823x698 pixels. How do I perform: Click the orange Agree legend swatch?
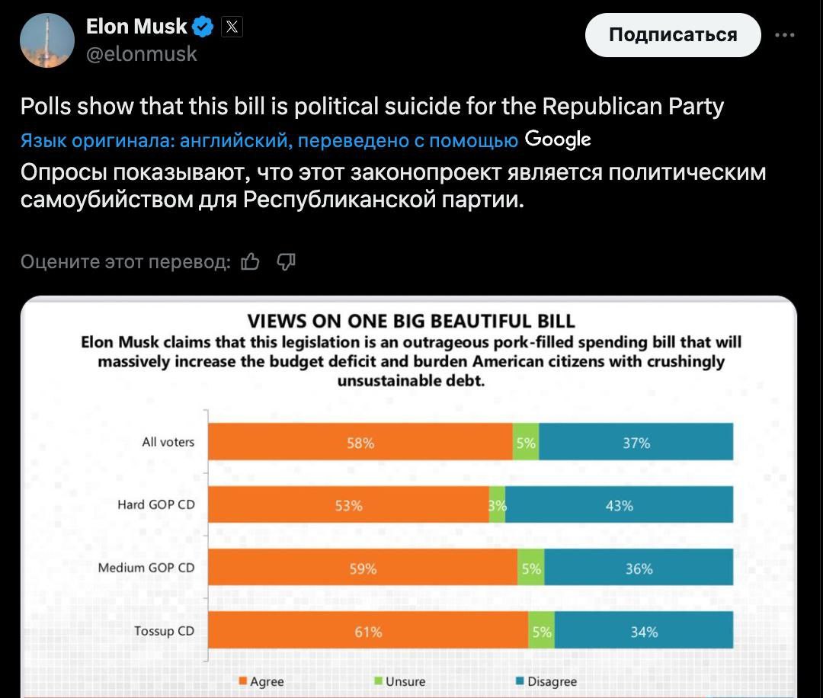243,682
